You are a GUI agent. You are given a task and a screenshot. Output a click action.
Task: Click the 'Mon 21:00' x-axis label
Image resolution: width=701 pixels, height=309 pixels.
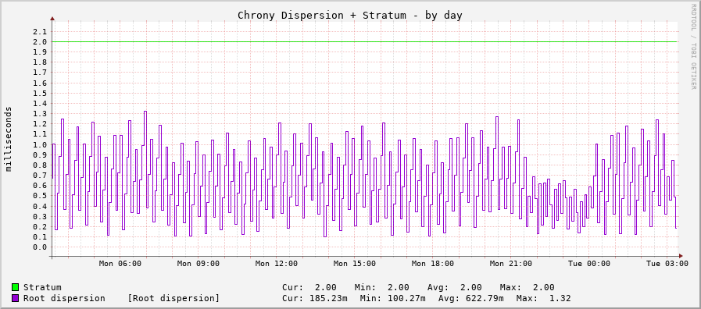coord(510,264)
